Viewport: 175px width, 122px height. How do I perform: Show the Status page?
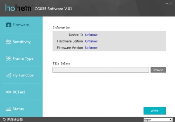18,109
